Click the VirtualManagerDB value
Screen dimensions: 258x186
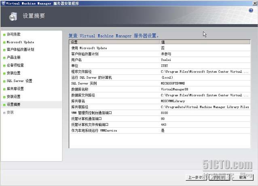[174, 89]
